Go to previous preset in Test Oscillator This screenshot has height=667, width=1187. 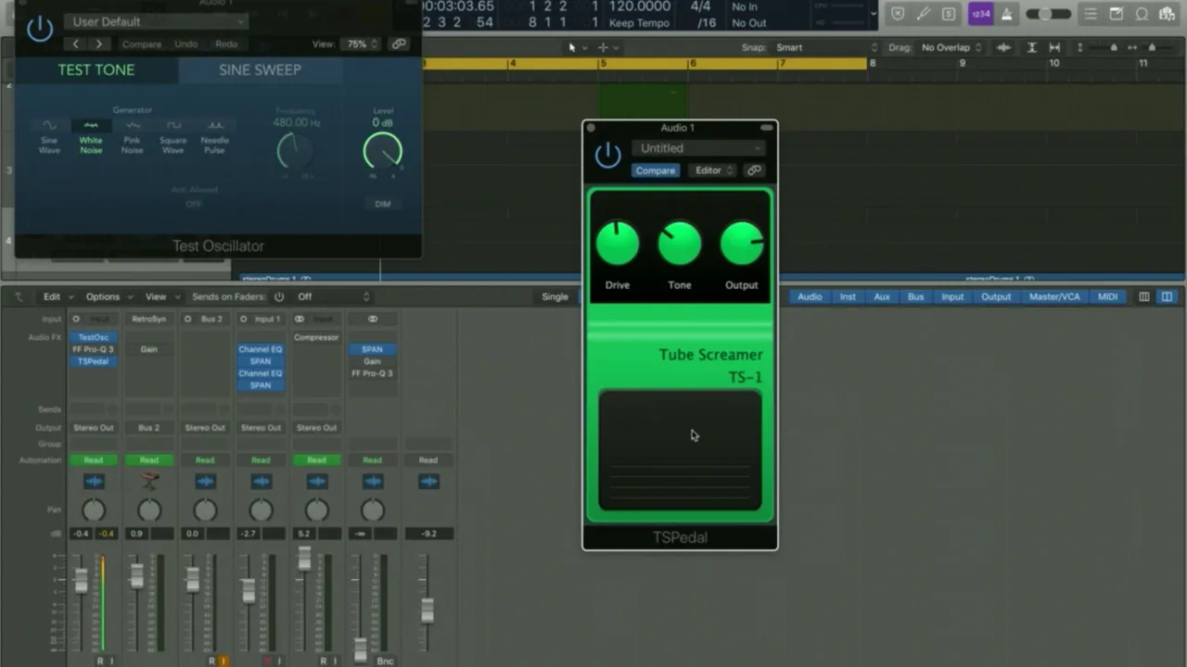(76, 44)
